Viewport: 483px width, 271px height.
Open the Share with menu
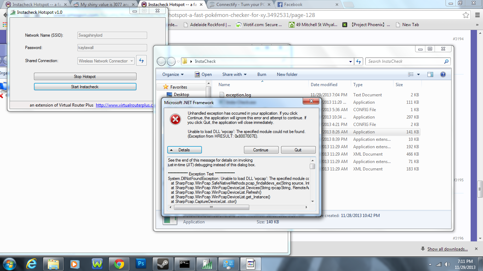234,74
